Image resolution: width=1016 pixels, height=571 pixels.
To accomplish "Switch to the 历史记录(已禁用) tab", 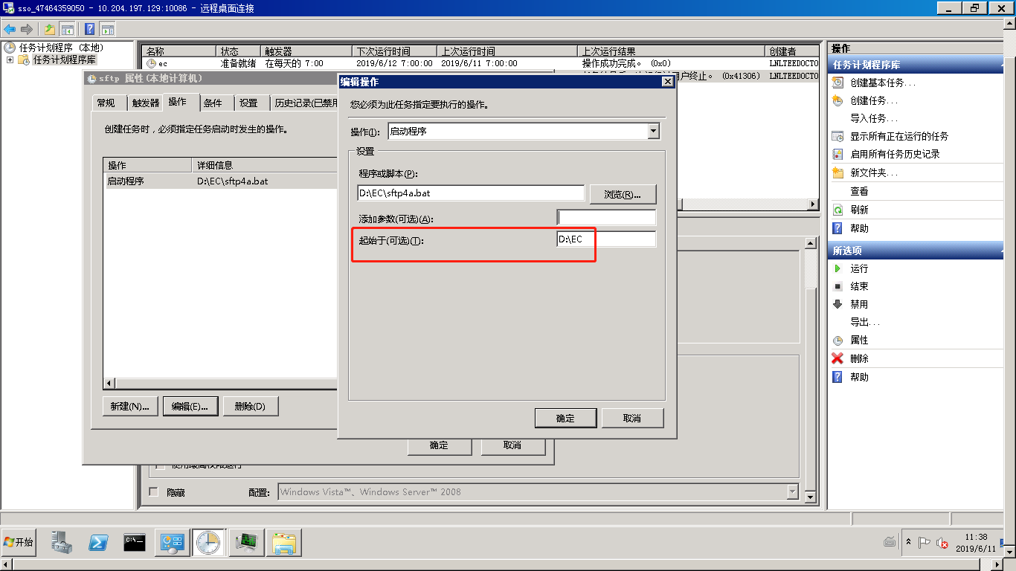I will pyautogui.click(x=305, y=103).
